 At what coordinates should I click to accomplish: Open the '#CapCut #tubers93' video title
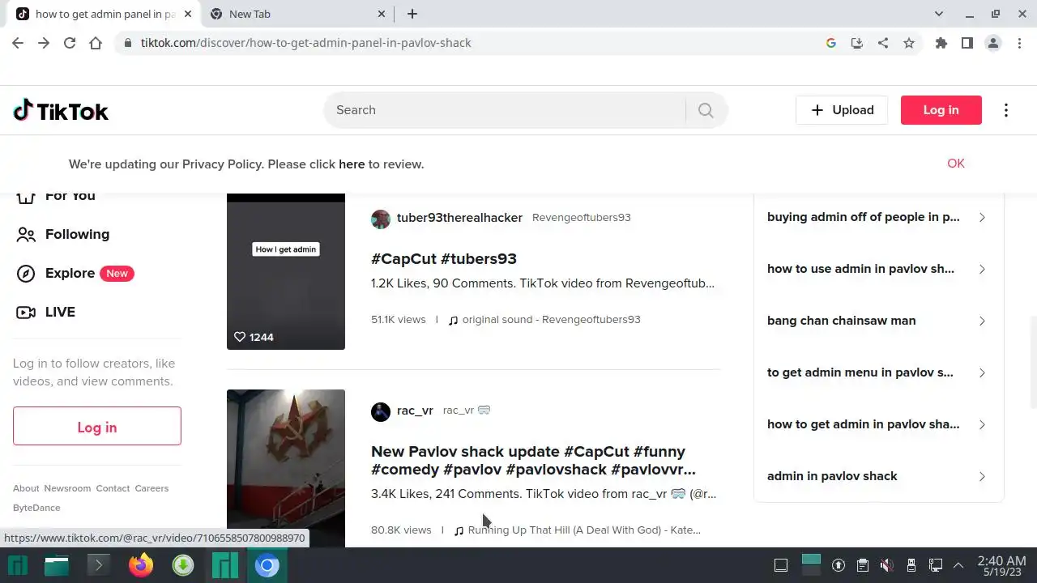click(x=444, y=259)
